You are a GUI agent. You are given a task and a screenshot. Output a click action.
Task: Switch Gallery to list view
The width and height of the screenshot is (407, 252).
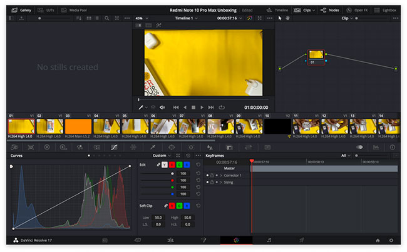tap(97, 18)
